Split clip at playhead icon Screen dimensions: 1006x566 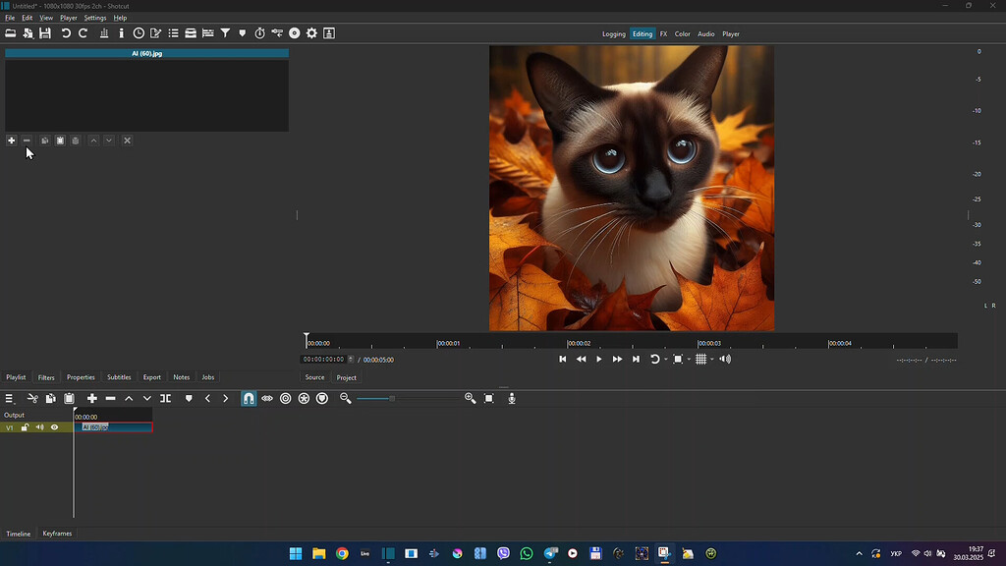coord(165,399)
